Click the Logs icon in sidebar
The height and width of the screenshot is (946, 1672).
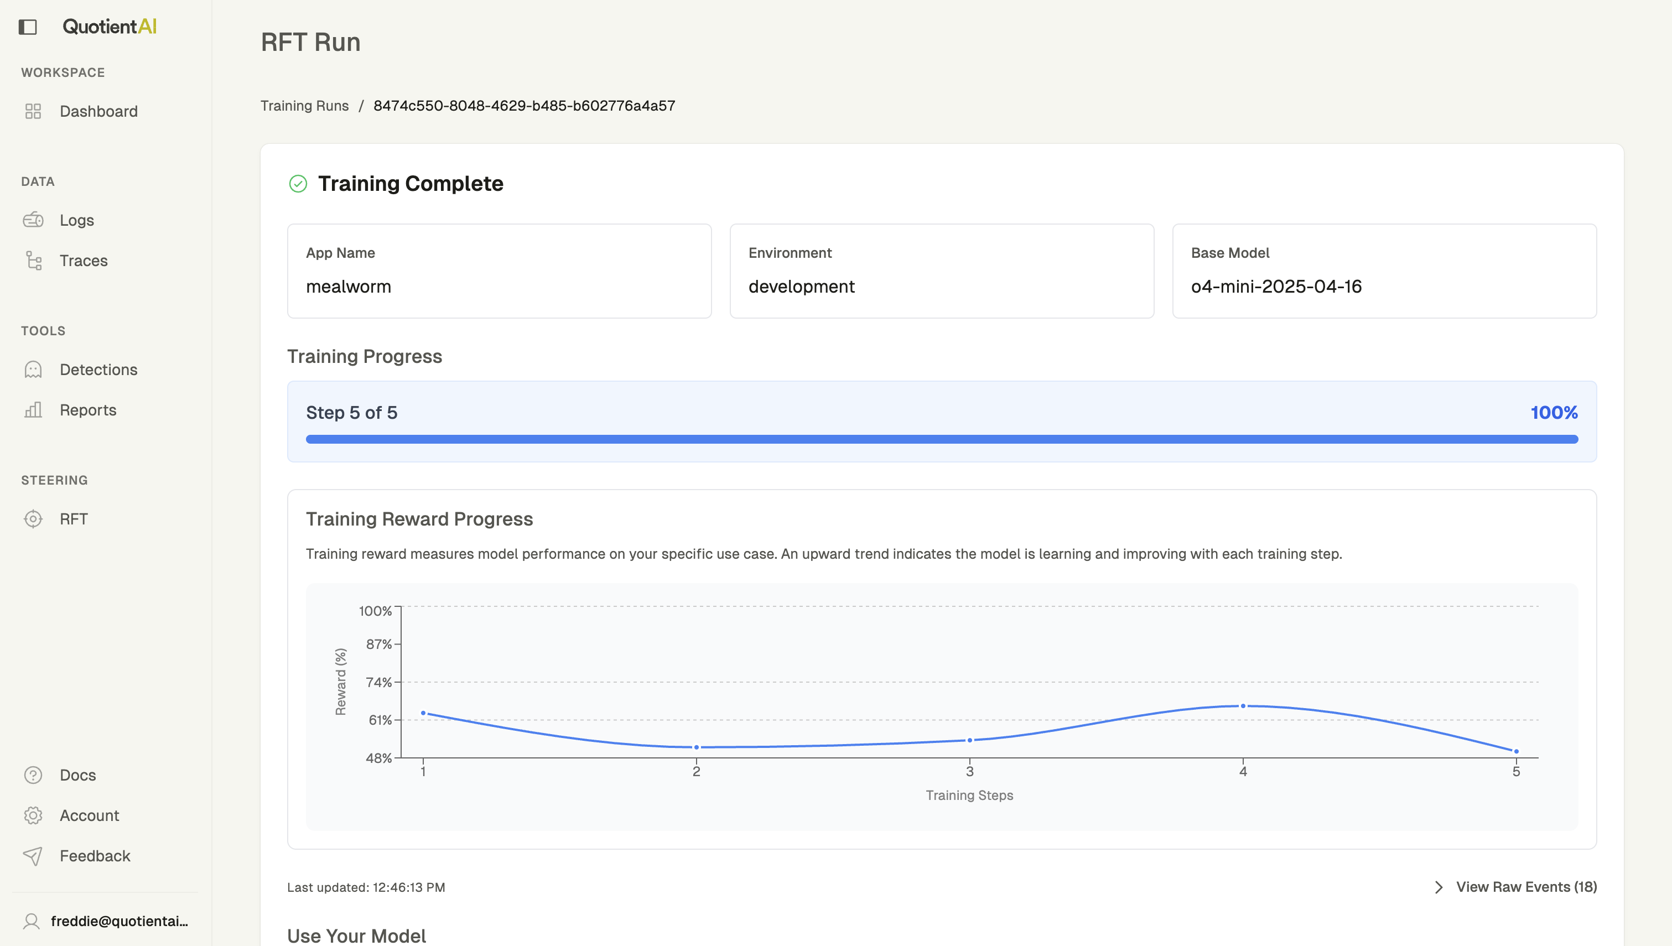[x=33, y=220]
